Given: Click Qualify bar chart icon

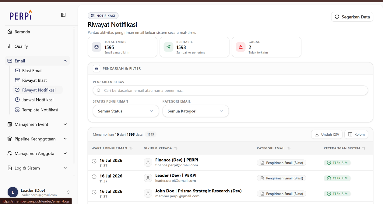Looking at the screenshot, I should (x=10, y=46).
